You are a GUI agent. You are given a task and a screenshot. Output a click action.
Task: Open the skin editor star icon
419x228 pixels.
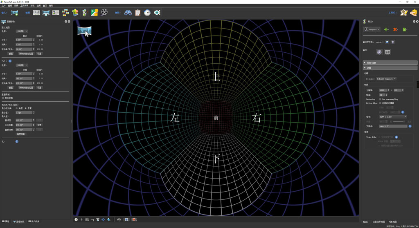point(404,13)
